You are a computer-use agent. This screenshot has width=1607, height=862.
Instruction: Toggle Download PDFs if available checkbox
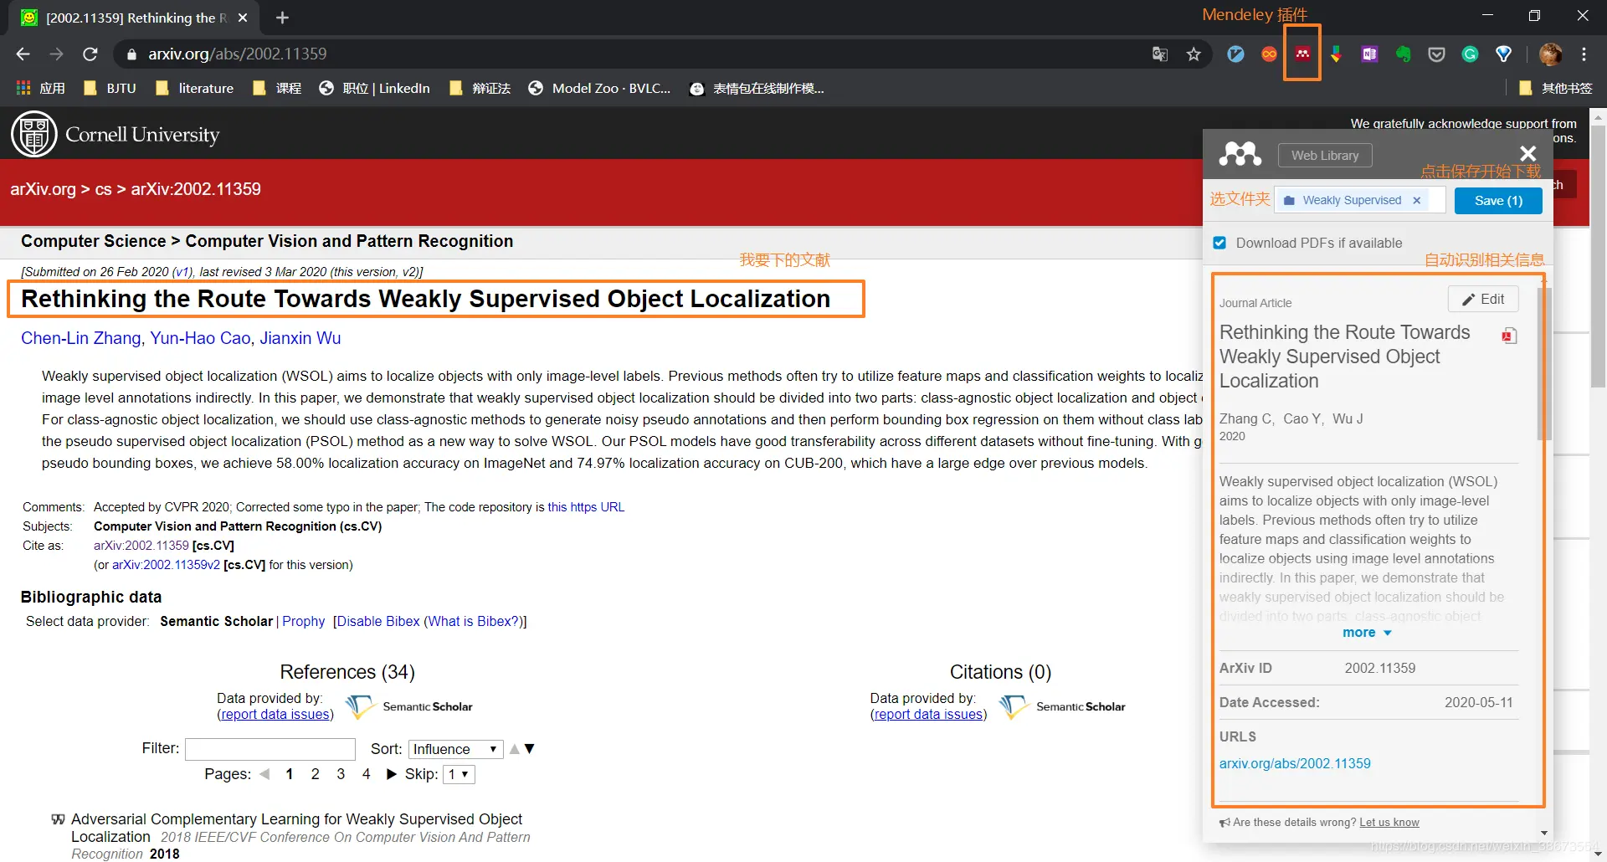pos(1219,243)
